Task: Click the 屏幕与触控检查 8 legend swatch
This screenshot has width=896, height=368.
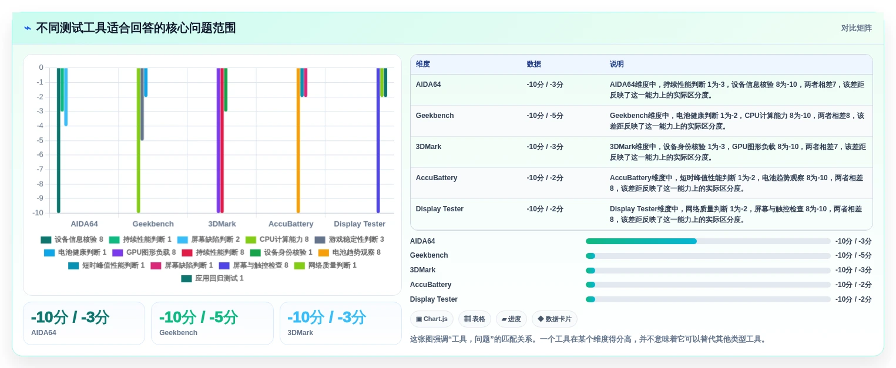Action: pyautogui.click(x=224, y=265)
